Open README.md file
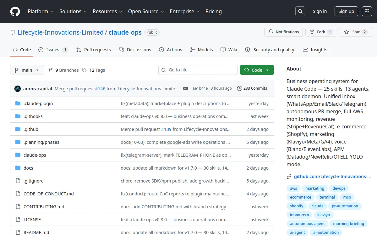The image size is (377, 236). [36, 233]
